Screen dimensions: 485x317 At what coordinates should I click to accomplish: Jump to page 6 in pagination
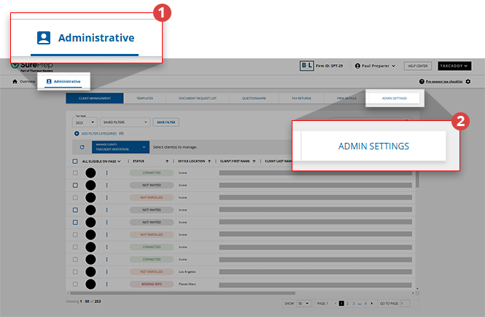[365, 303]
